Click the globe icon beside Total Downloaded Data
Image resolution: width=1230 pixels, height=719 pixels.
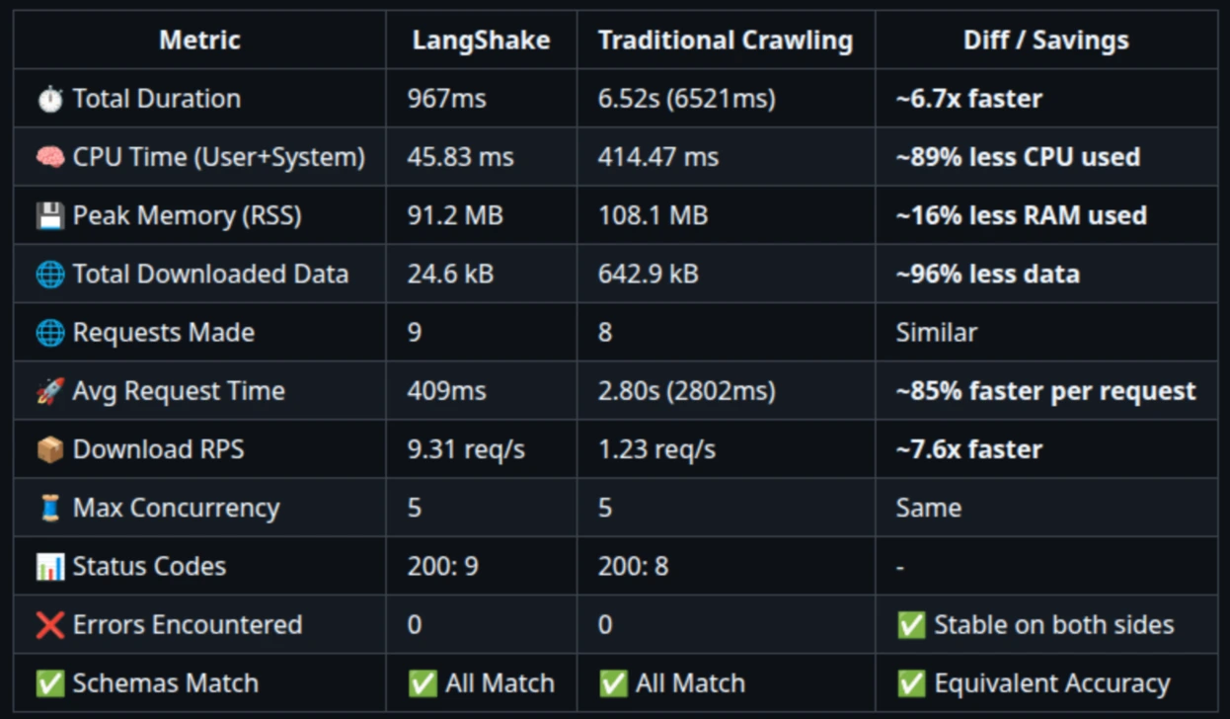[x=49, y=274]
